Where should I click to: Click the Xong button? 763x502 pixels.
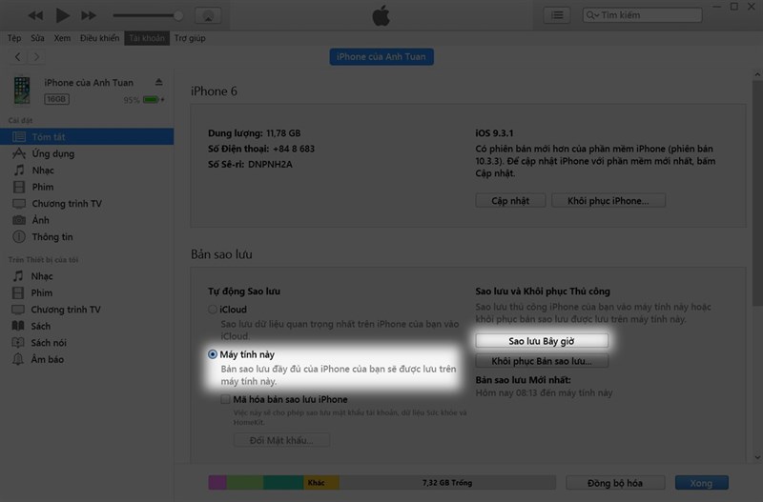(701, 483)
